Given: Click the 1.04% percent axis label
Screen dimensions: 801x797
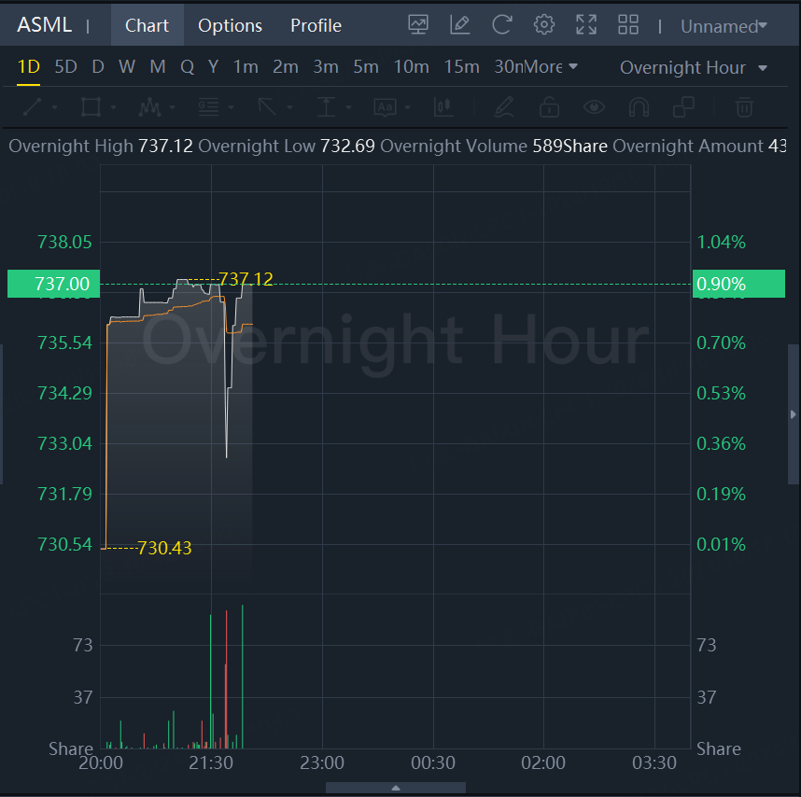Looking at the screenshot, I should coord(722,242).
